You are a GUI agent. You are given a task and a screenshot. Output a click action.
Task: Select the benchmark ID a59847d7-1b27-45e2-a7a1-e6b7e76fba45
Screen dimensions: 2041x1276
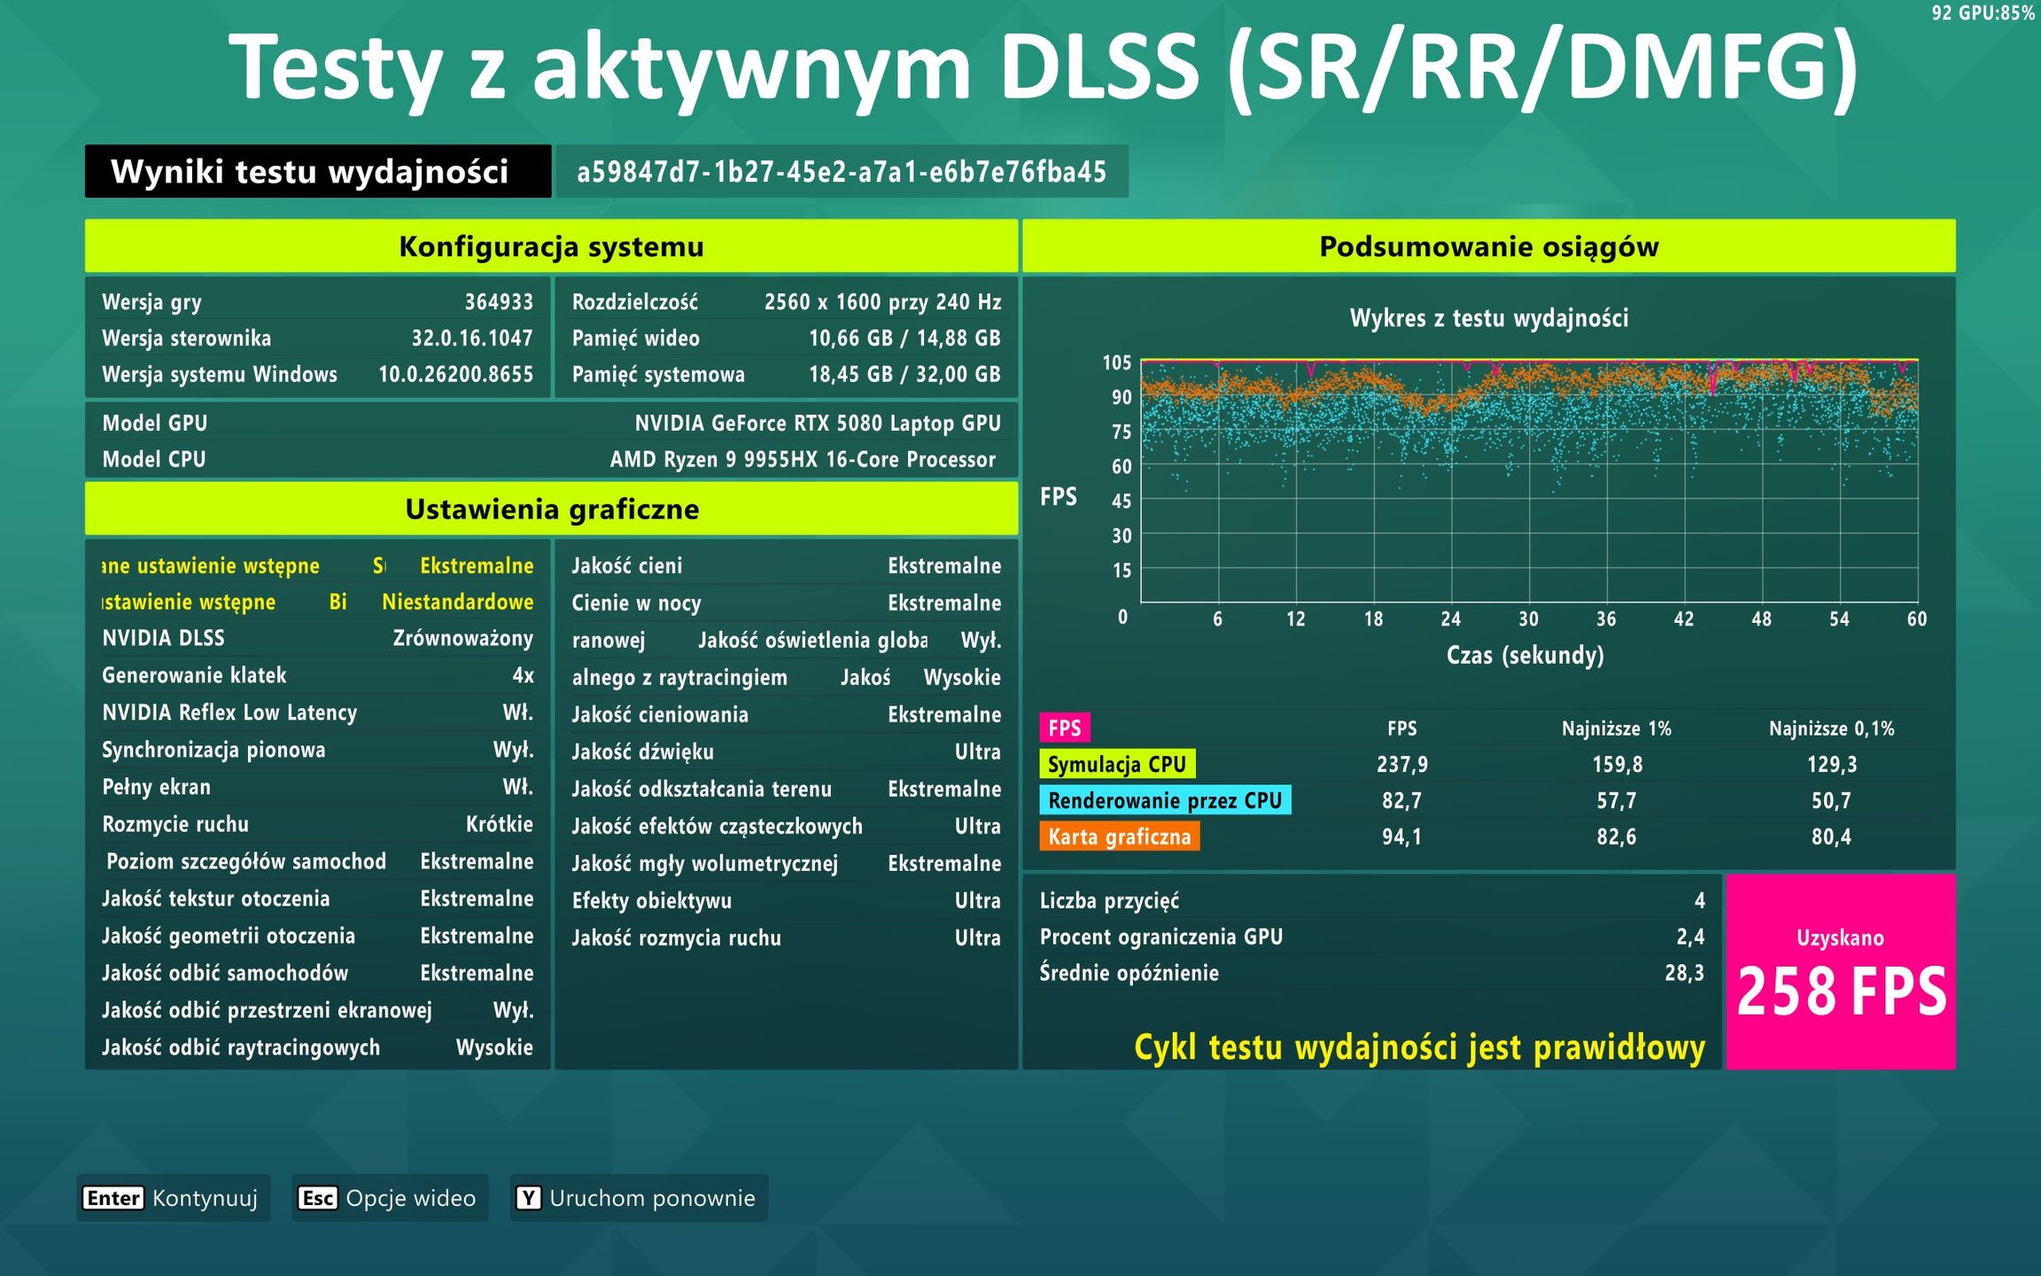pos(842,171)
